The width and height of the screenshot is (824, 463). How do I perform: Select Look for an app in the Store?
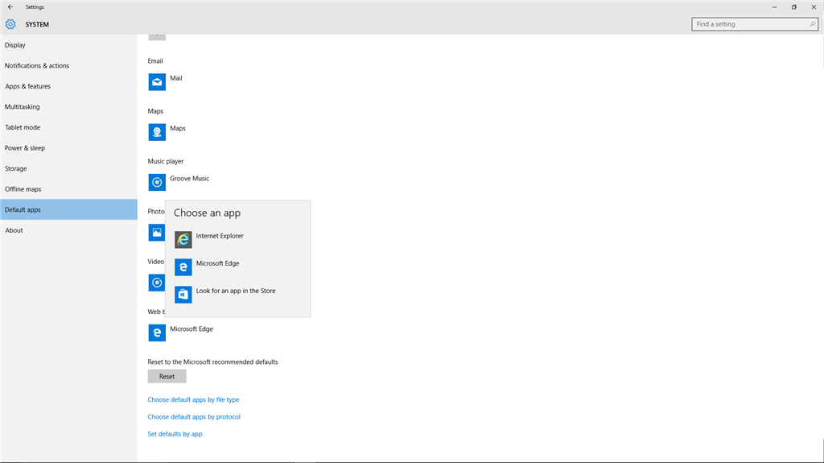(x=236, y=291)
